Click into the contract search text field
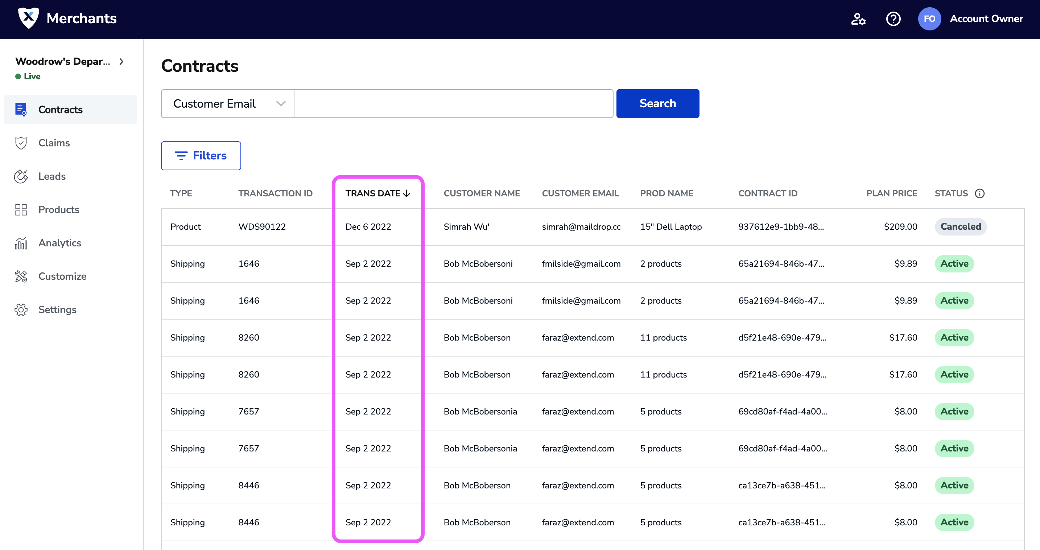The height and width of the screenshot is (550, 1040). [x=453, y=104]
